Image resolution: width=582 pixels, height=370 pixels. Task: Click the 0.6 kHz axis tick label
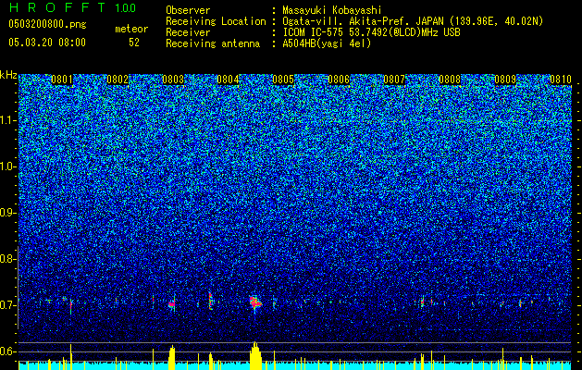click(8, 351)
